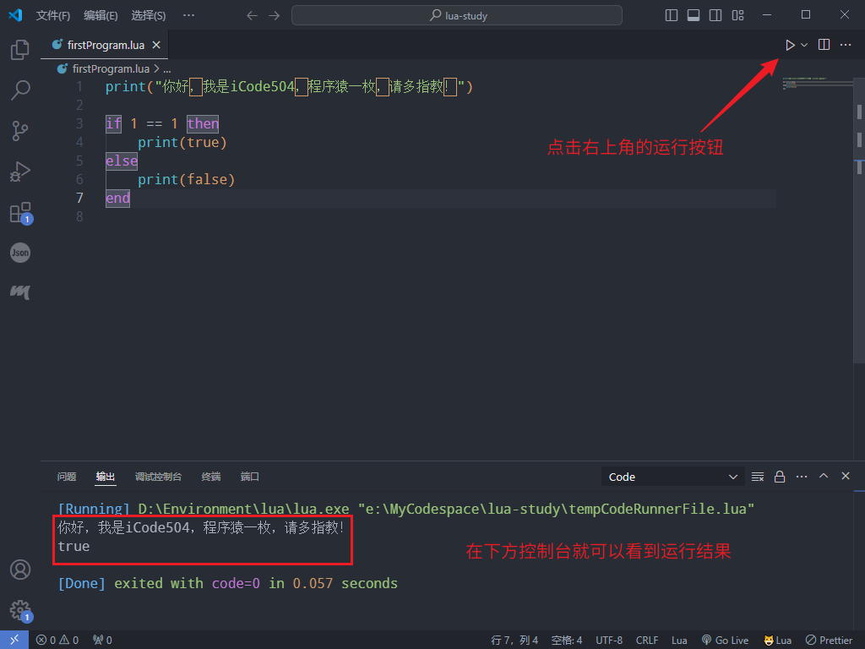
Task: Open the Extensions view
Action: (x=20, y=212)
